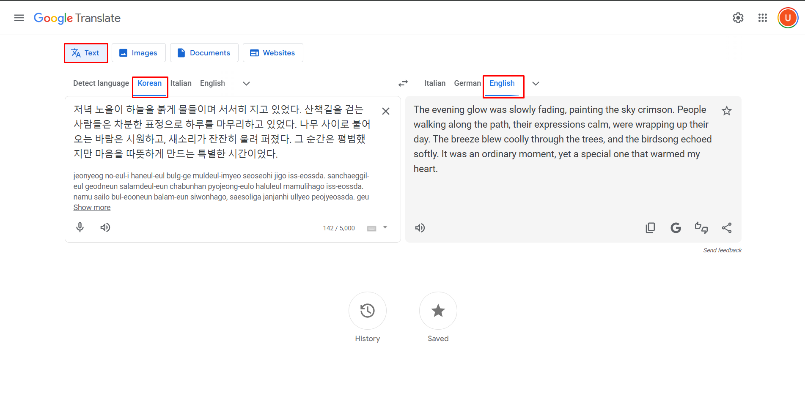Screen dimensions: 805x399
Task: Start voice input with the microphone icon
Action: 80,227
